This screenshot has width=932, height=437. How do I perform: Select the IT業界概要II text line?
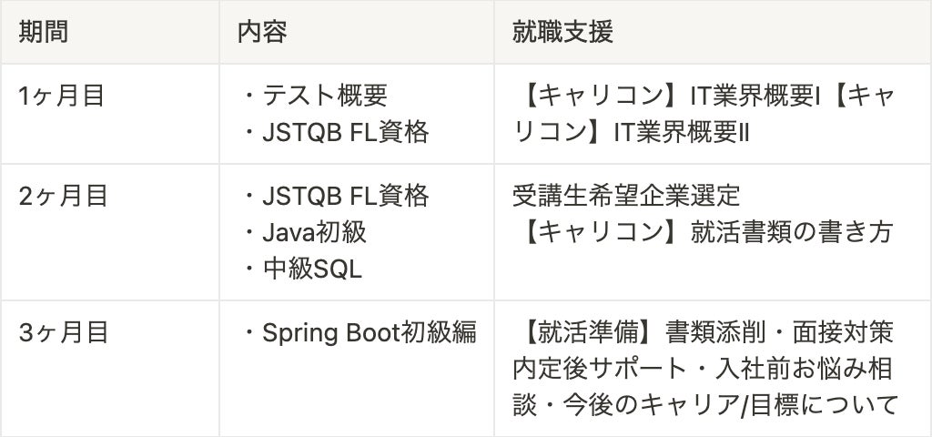681,133
